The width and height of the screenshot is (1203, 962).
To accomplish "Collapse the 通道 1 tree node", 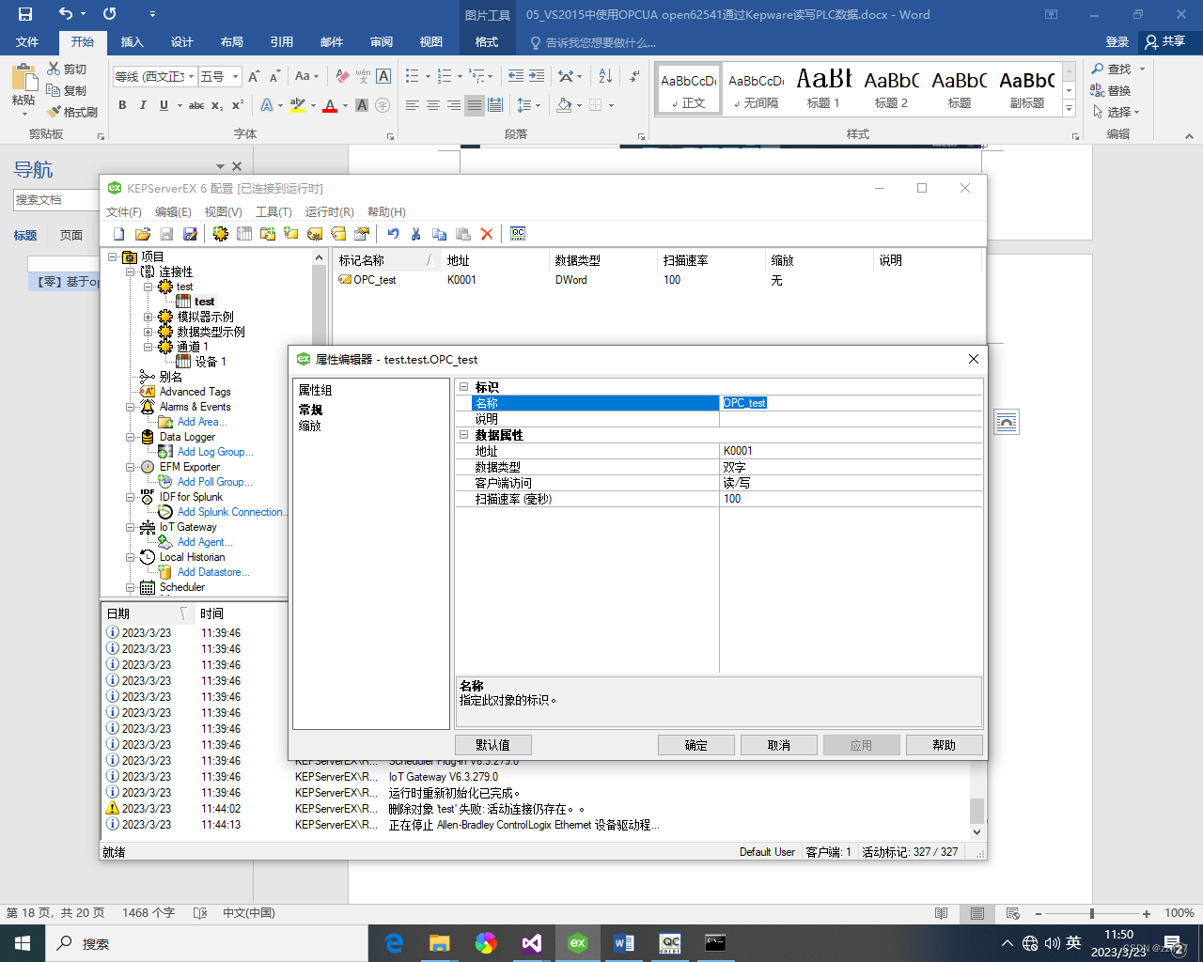I will tap(148, 347).
